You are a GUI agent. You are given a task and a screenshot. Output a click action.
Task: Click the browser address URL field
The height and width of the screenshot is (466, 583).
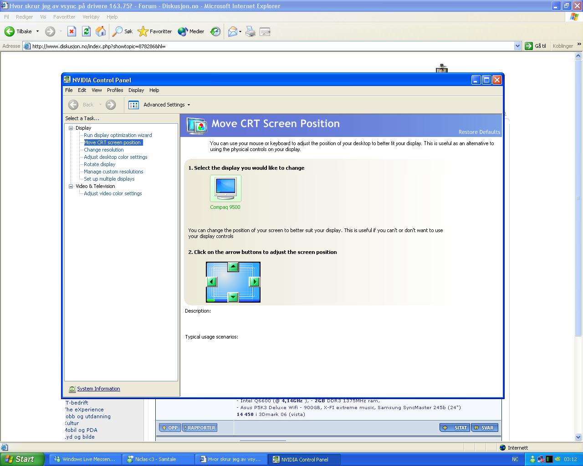(x=272, y=46)
